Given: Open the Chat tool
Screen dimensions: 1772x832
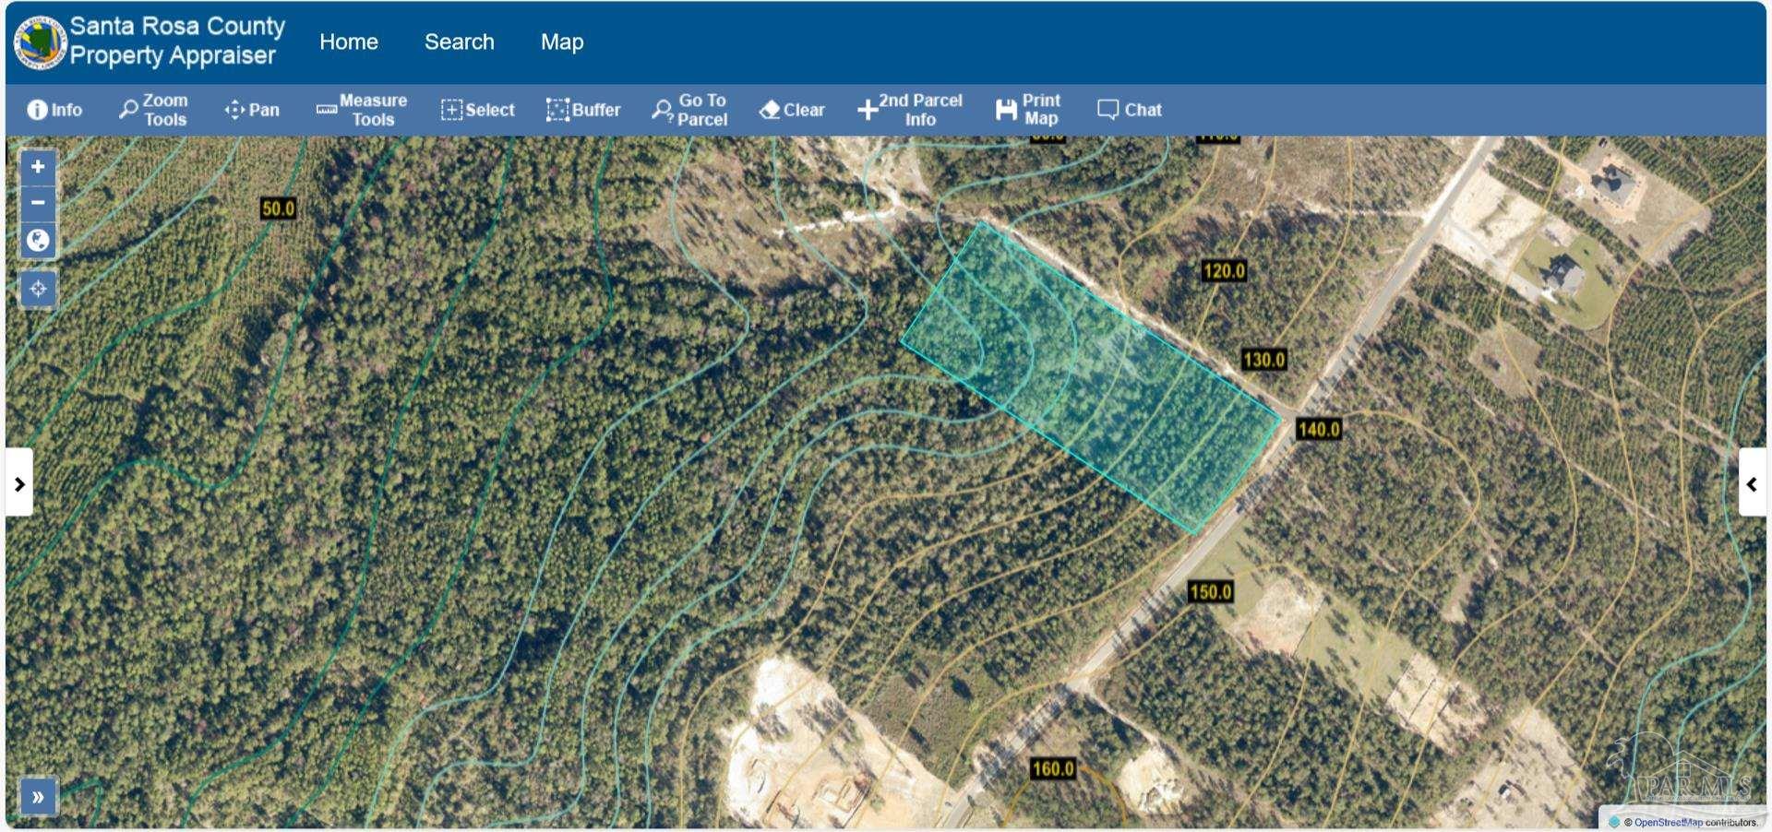Looking at the screenshot, I should (x=1130, y=109).
